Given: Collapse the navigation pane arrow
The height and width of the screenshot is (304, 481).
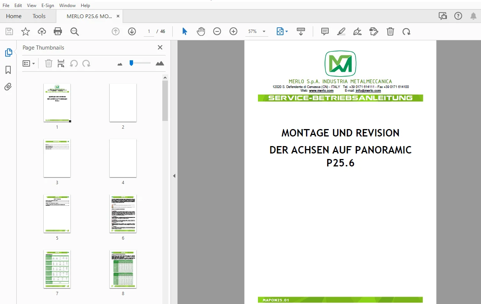Looking at the screenshot, I should tap(174, 176).
